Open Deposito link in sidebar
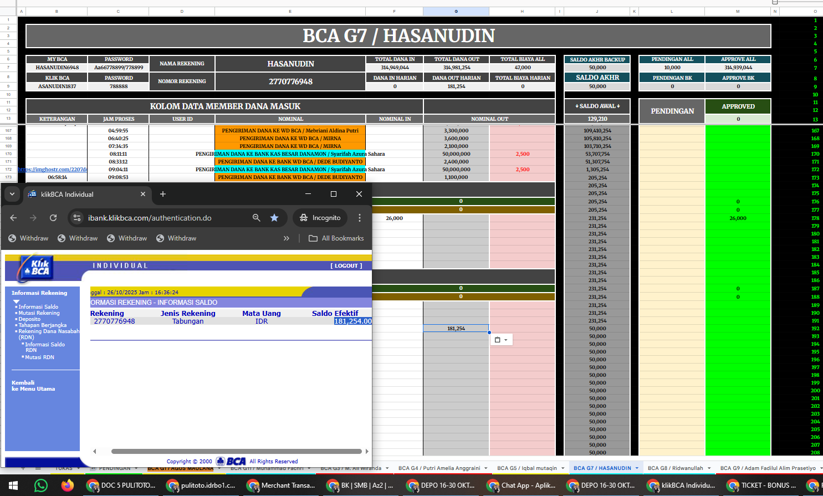Viewport: 823px width, 496px height. (29, 319)
